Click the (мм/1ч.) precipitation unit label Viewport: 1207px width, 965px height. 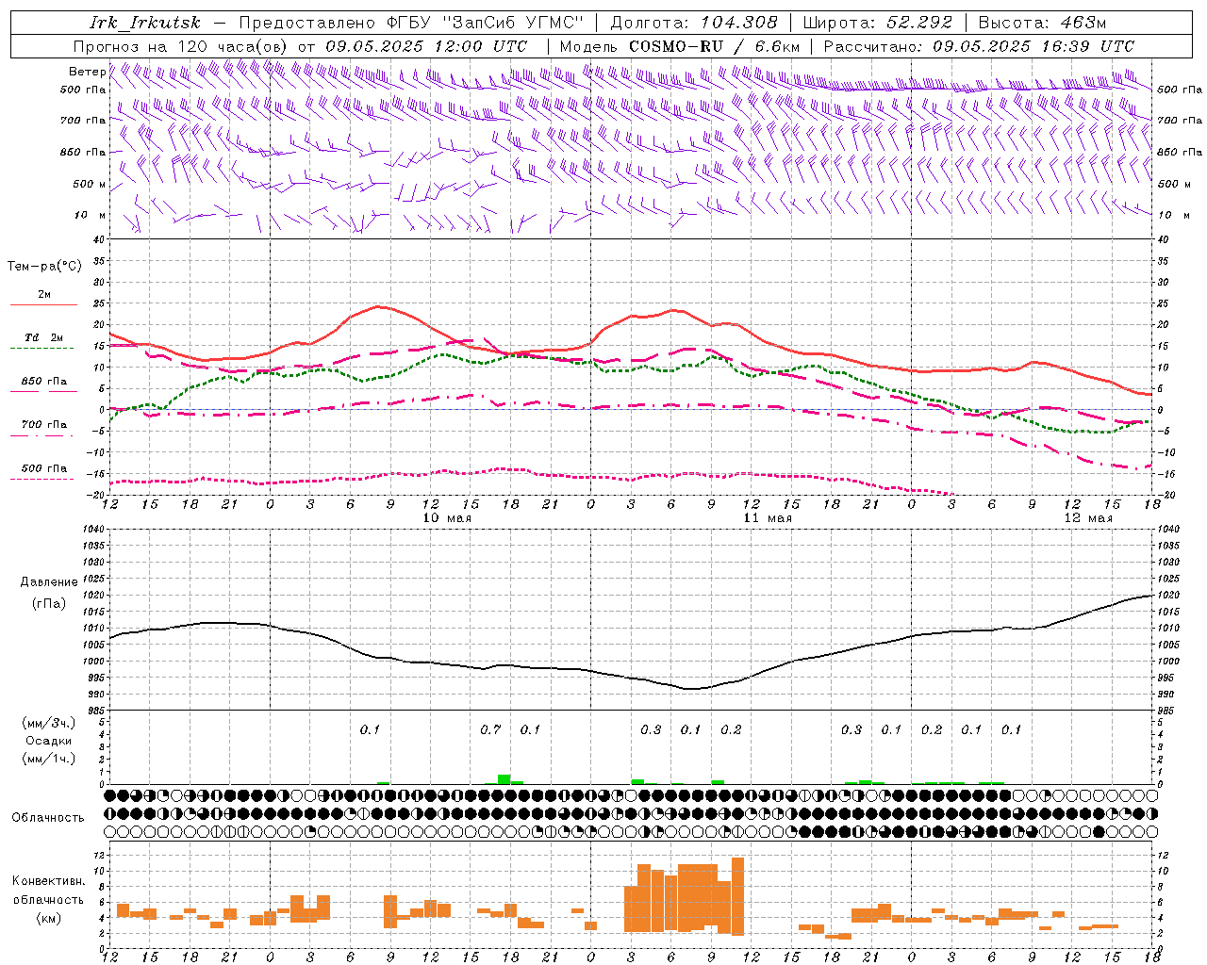(x=49, y=759)
